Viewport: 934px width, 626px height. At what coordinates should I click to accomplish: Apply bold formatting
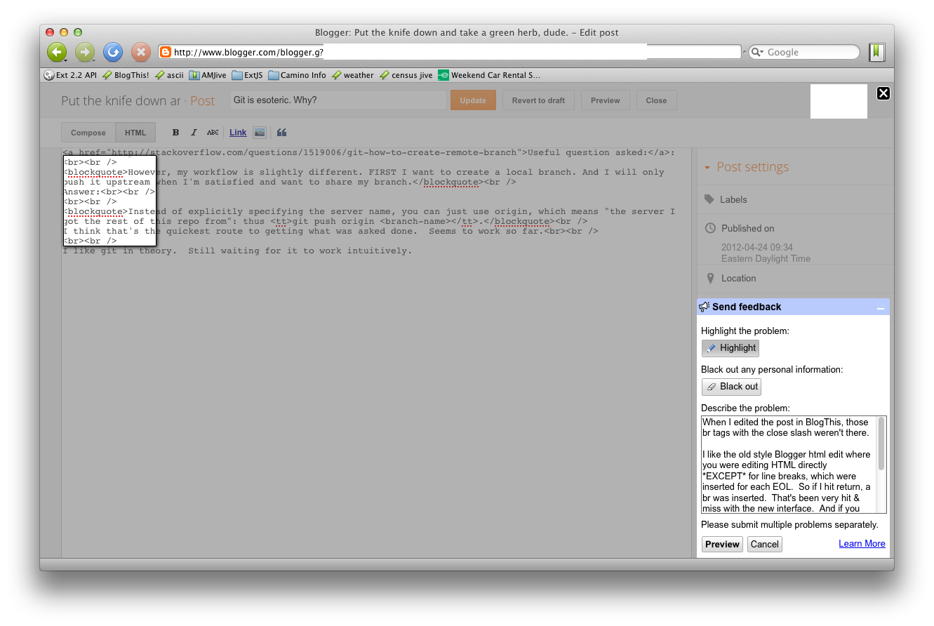[176, 133]
